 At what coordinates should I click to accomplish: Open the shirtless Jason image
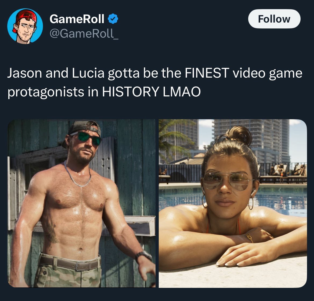pyautogui.click(x=81, y=203)
